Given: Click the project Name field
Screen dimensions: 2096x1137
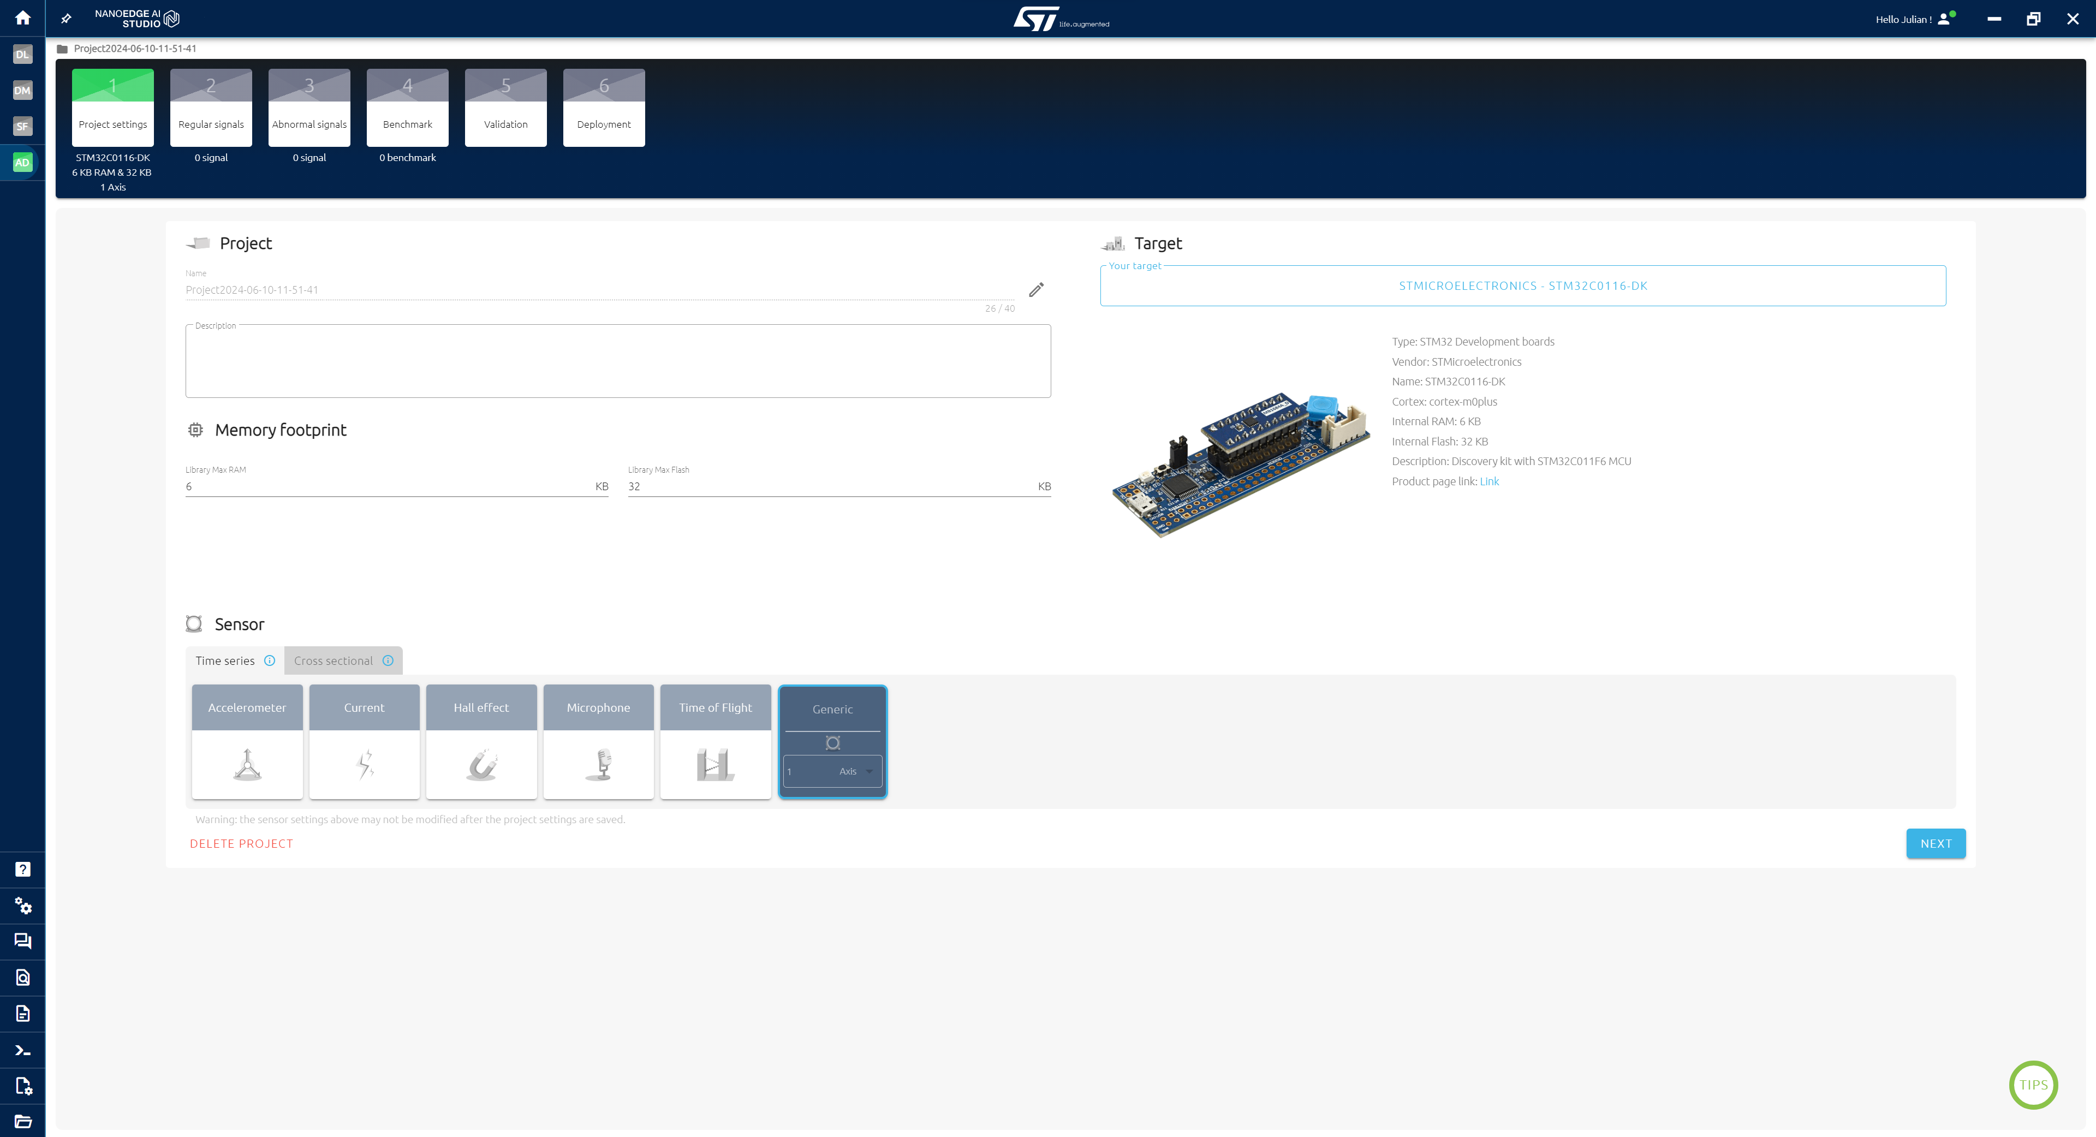Looking at the screenshot, I should point(600,290).
